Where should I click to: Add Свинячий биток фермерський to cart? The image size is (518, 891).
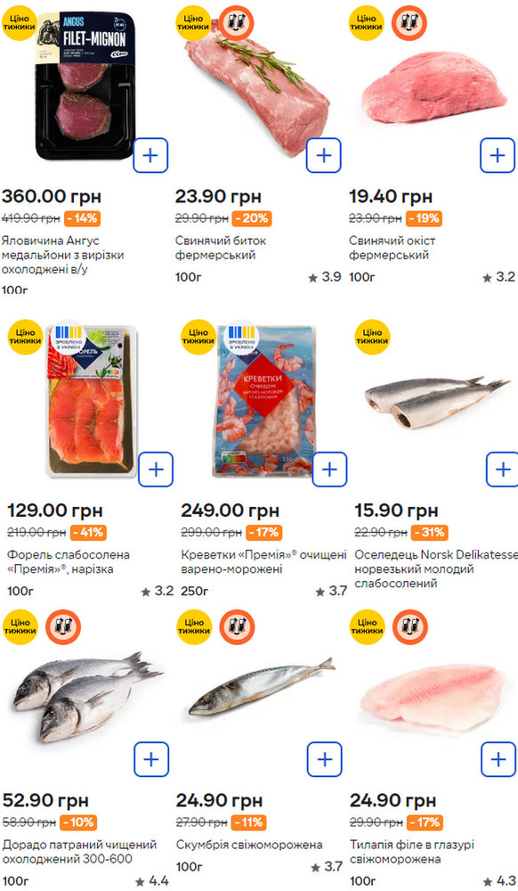coord(324,155)
